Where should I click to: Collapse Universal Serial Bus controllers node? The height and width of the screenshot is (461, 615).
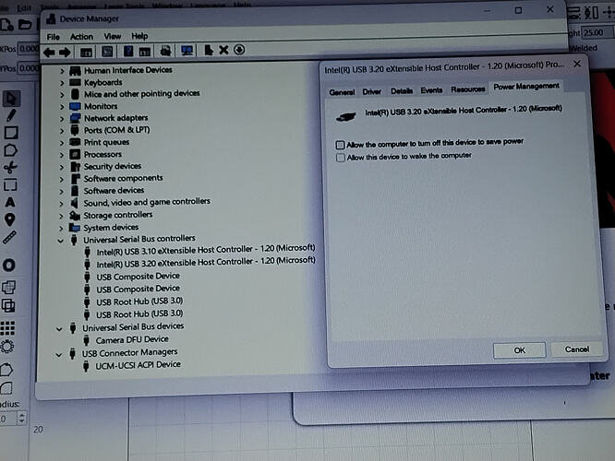tap(60, 241)
